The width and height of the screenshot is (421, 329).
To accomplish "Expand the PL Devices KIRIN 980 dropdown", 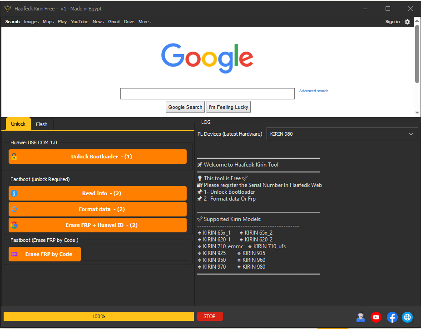I will point(342,134).
